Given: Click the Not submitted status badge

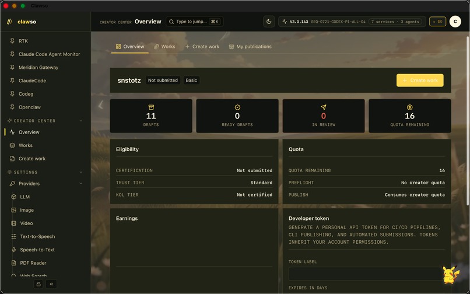Looking at the screenshot, I should coord(163,80).
